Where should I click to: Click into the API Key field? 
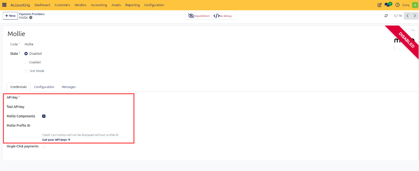coord(88,97)
